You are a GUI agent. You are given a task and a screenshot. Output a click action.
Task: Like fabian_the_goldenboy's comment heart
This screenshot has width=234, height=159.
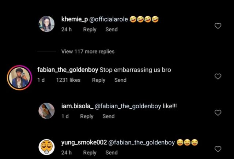[218, 76]
